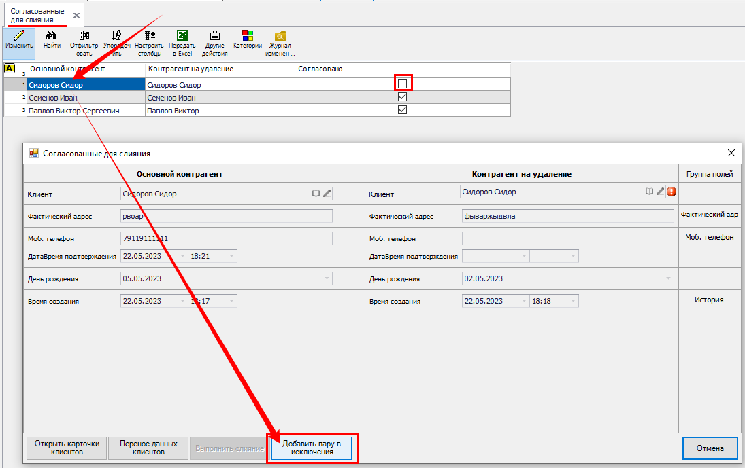Click the Моб. телефон field containing 79119111111
745x468 pixels.
226,238
